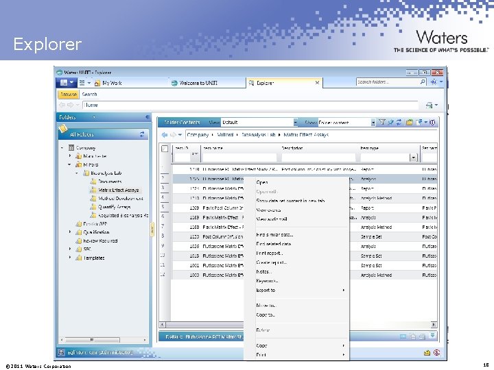Screen dimensions: 494x370
Task: Choose View audit trail from the context menu
Action: click(272, 219)
